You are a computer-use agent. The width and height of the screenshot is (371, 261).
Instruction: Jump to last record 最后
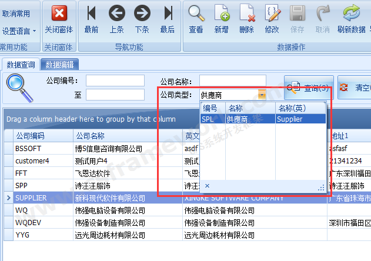tap(168, 13)
